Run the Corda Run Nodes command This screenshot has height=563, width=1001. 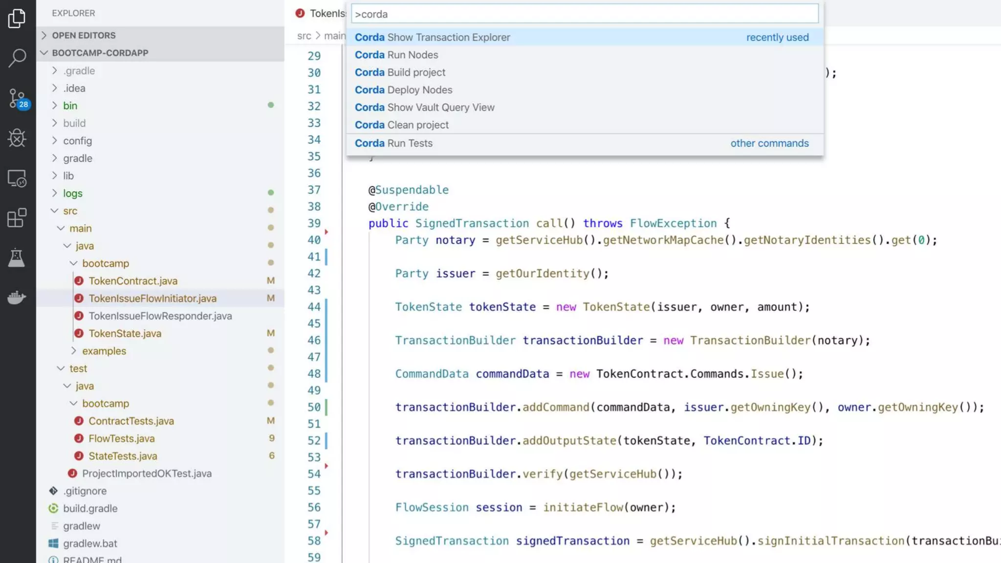tap(396, 55)
